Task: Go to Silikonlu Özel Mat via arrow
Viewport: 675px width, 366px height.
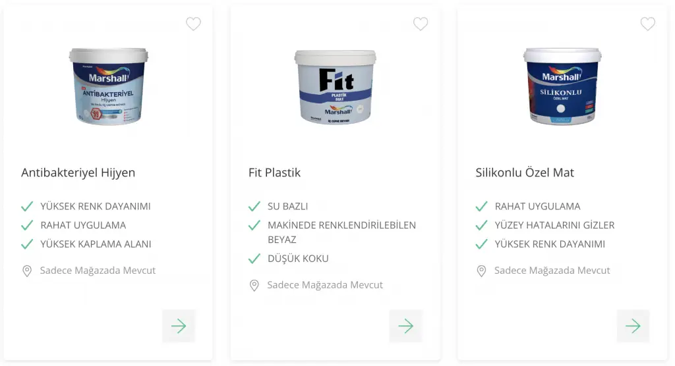Action: tap(633, 326)
